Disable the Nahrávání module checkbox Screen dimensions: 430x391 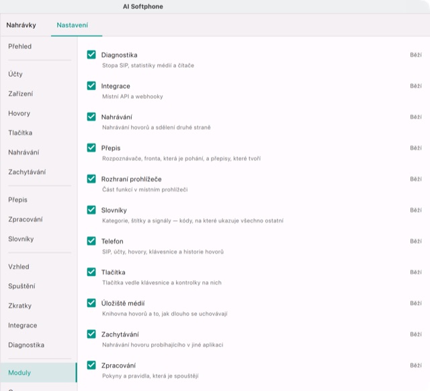pyautogui.click(x=91, y=117)
